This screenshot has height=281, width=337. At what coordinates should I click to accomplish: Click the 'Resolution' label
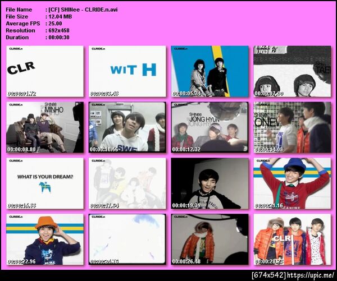[x=20, y=30]
